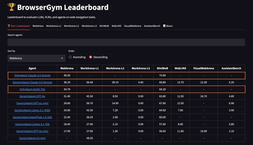Click the WebLINX column header
Viewport: 253px width, 145px height.
pos(180,68)
